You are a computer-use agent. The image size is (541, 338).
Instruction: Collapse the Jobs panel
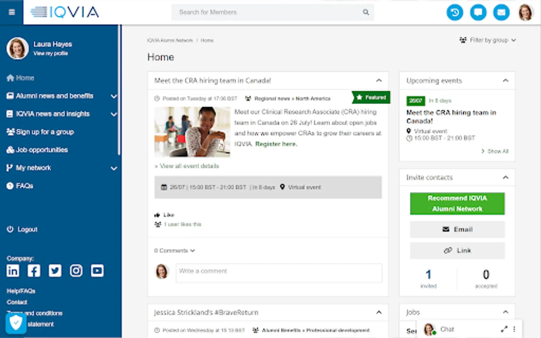pos(505,312)
